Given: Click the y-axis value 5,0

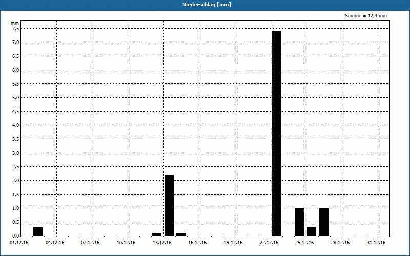Looking at the screenshot, I should tap(16, 98).
